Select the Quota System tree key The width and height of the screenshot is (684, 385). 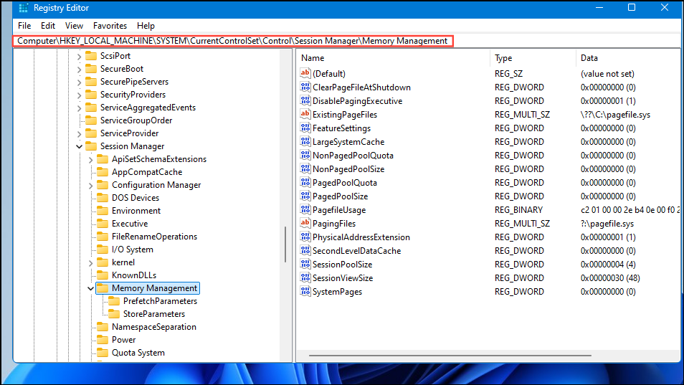point(138,353)
